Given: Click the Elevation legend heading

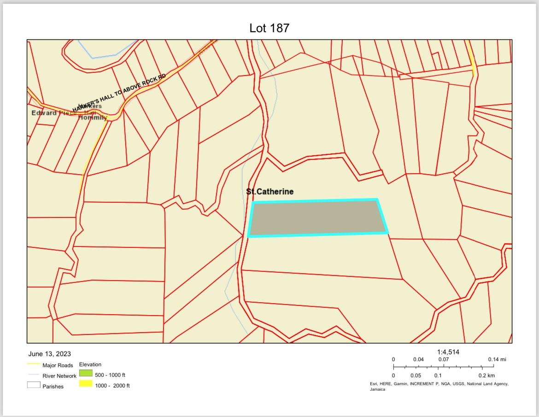Looking at the screenshot, I should coord(90,364).
